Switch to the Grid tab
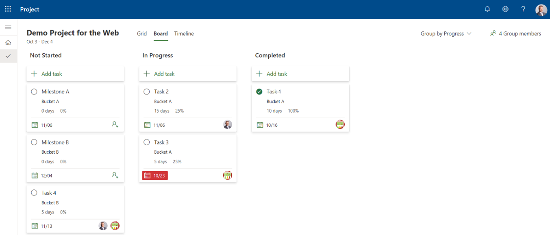Viewport: 550px width, 235px height. tap(141, 34)
